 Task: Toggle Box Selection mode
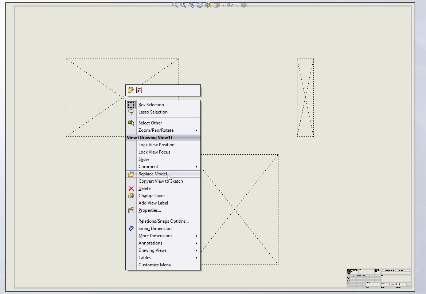[151, 105]
